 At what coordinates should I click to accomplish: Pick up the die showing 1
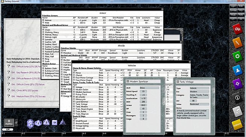(x=38, y=123)
